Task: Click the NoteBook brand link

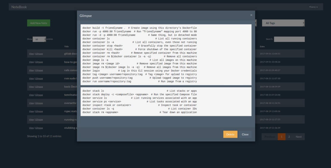Action: tap(19, 7)
